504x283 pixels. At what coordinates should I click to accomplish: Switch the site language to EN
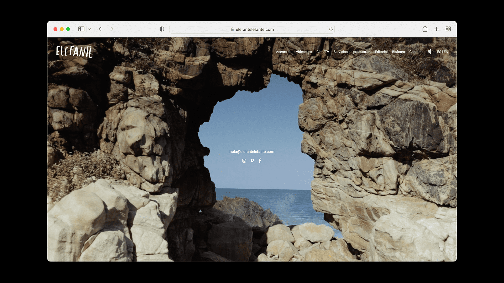tap(446, 52)
